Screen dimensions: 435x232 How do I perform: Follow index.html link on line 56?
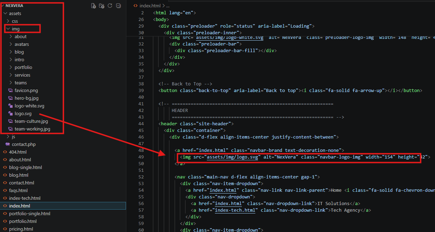pyautogui.click(x=228, y=203)
